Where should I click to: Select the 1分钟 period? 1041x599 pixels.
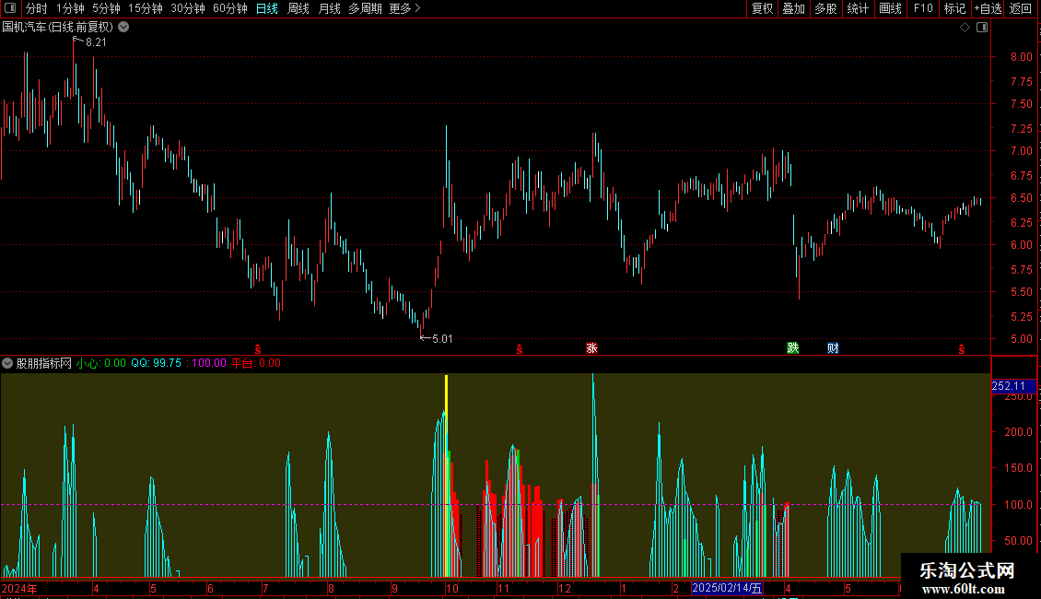point(70,8)
